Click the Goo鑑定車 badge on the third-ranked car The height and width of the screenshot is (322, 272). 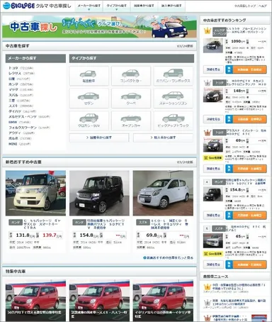pos(213,157)
